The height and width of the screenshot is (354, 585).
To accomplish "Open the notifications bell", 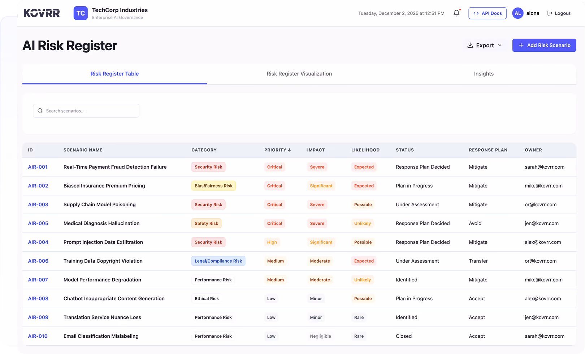I will pyautogui.click(x=456, y=13).
